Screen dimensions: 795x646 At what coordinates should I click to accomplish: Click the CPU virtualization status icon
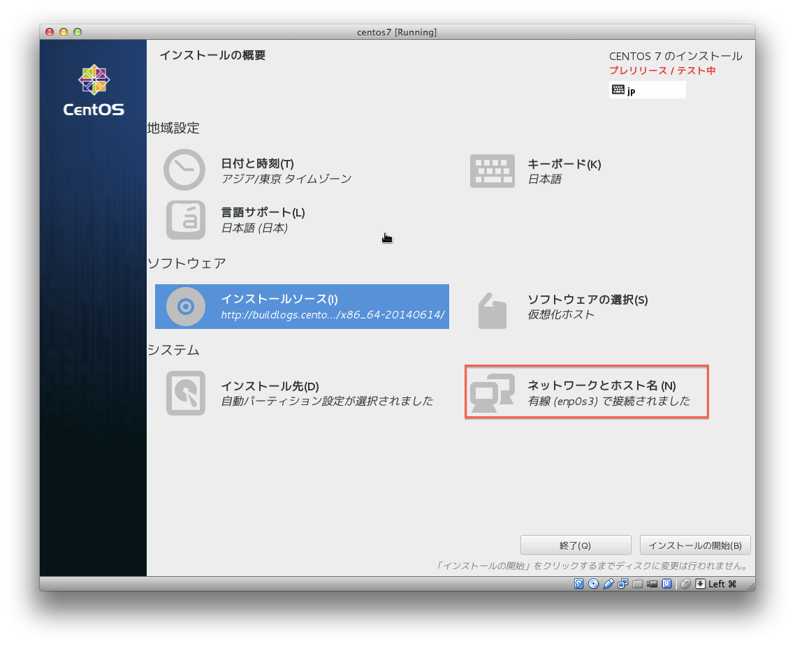click(x=668, y=584)
